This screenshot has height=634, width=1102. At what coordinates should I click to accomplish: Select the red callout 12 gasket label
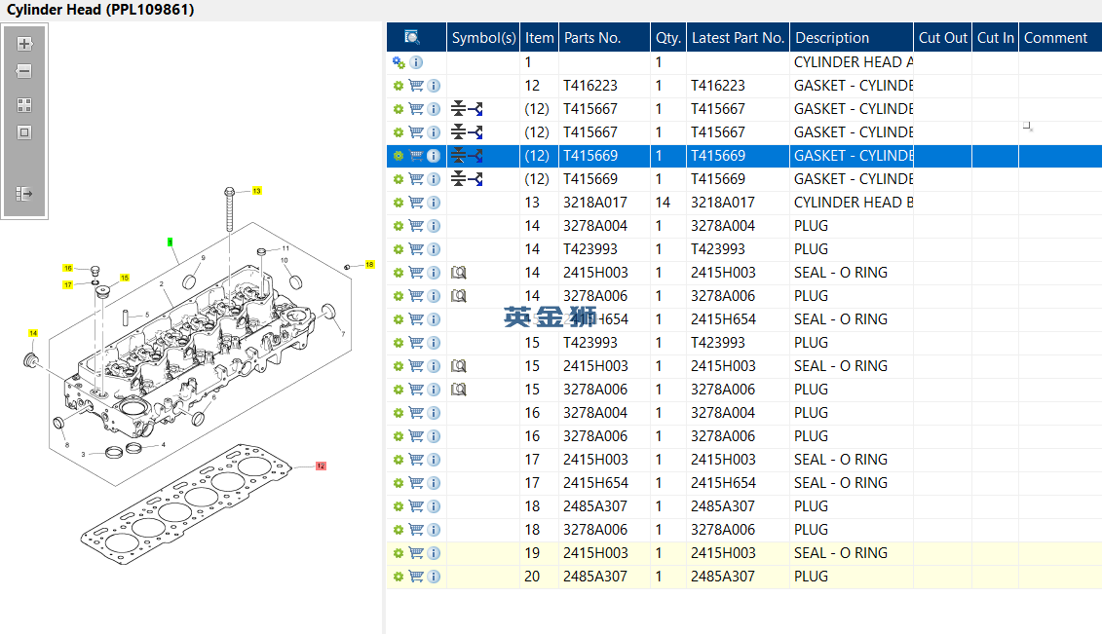coord(321,466)
